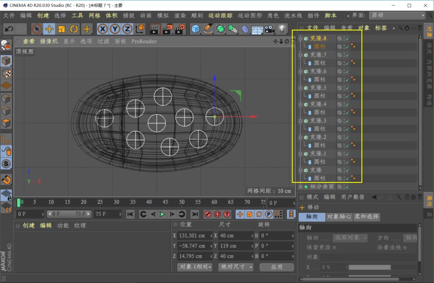Toggle the green enable check for 克隆.8
434x283 pixels.
[347, 39]
